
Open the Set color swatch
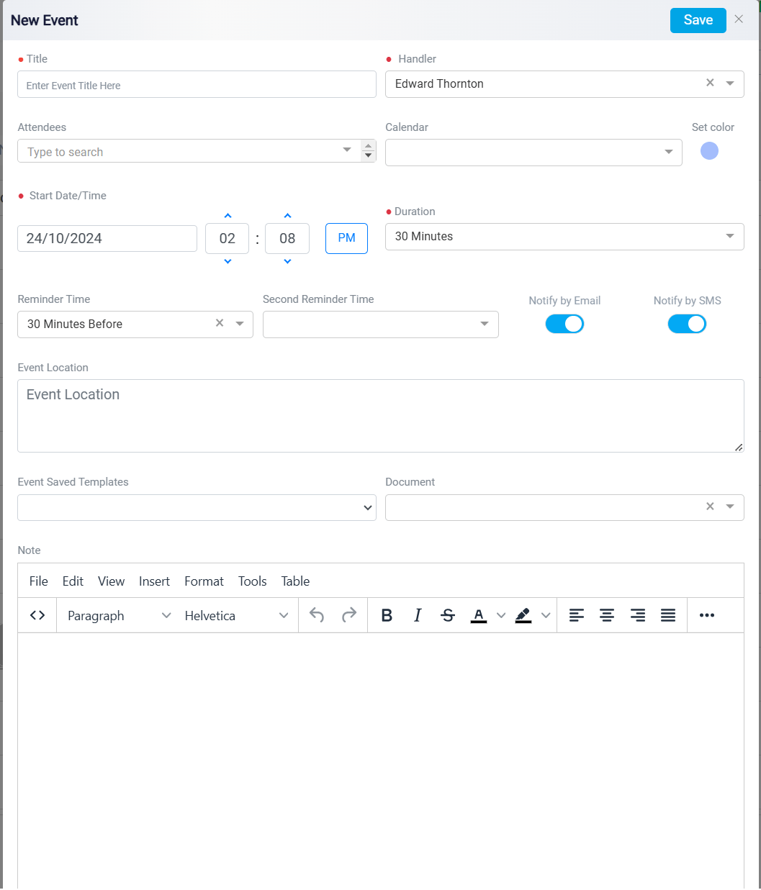click(709, 150)
